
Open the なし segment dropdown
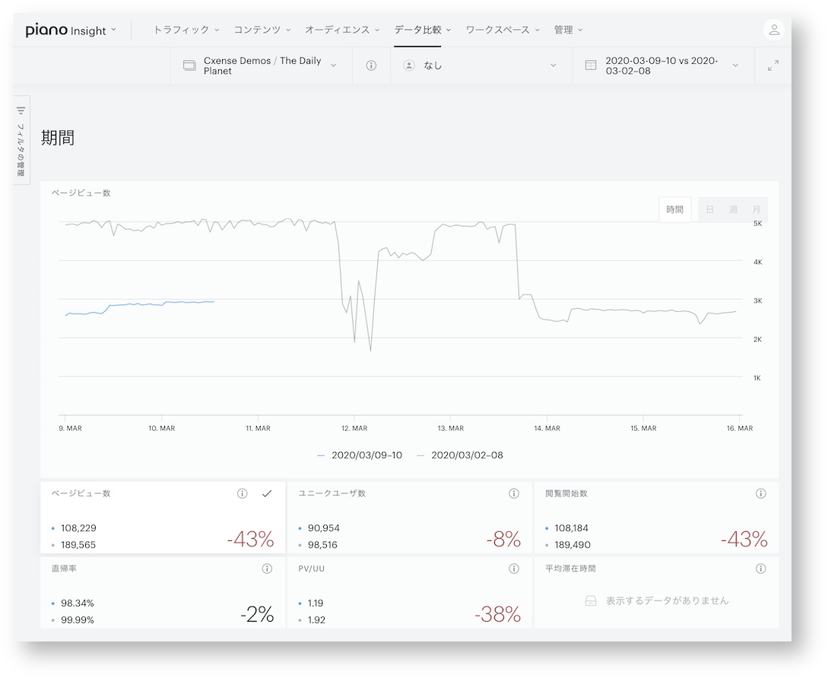pyautogui.click(x=481, y=65)
